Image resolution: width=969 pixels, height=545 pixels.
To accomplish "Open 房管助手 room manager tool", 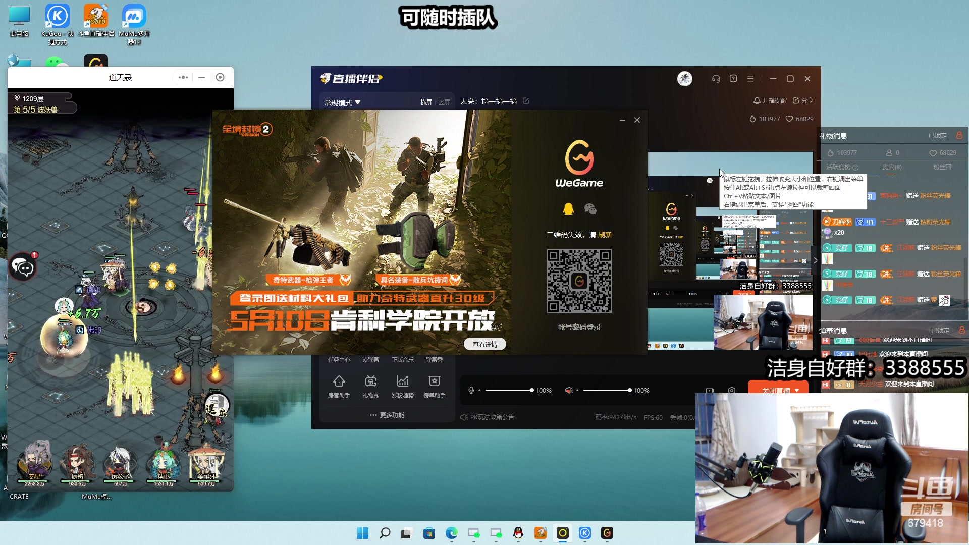I will [339, 386].
